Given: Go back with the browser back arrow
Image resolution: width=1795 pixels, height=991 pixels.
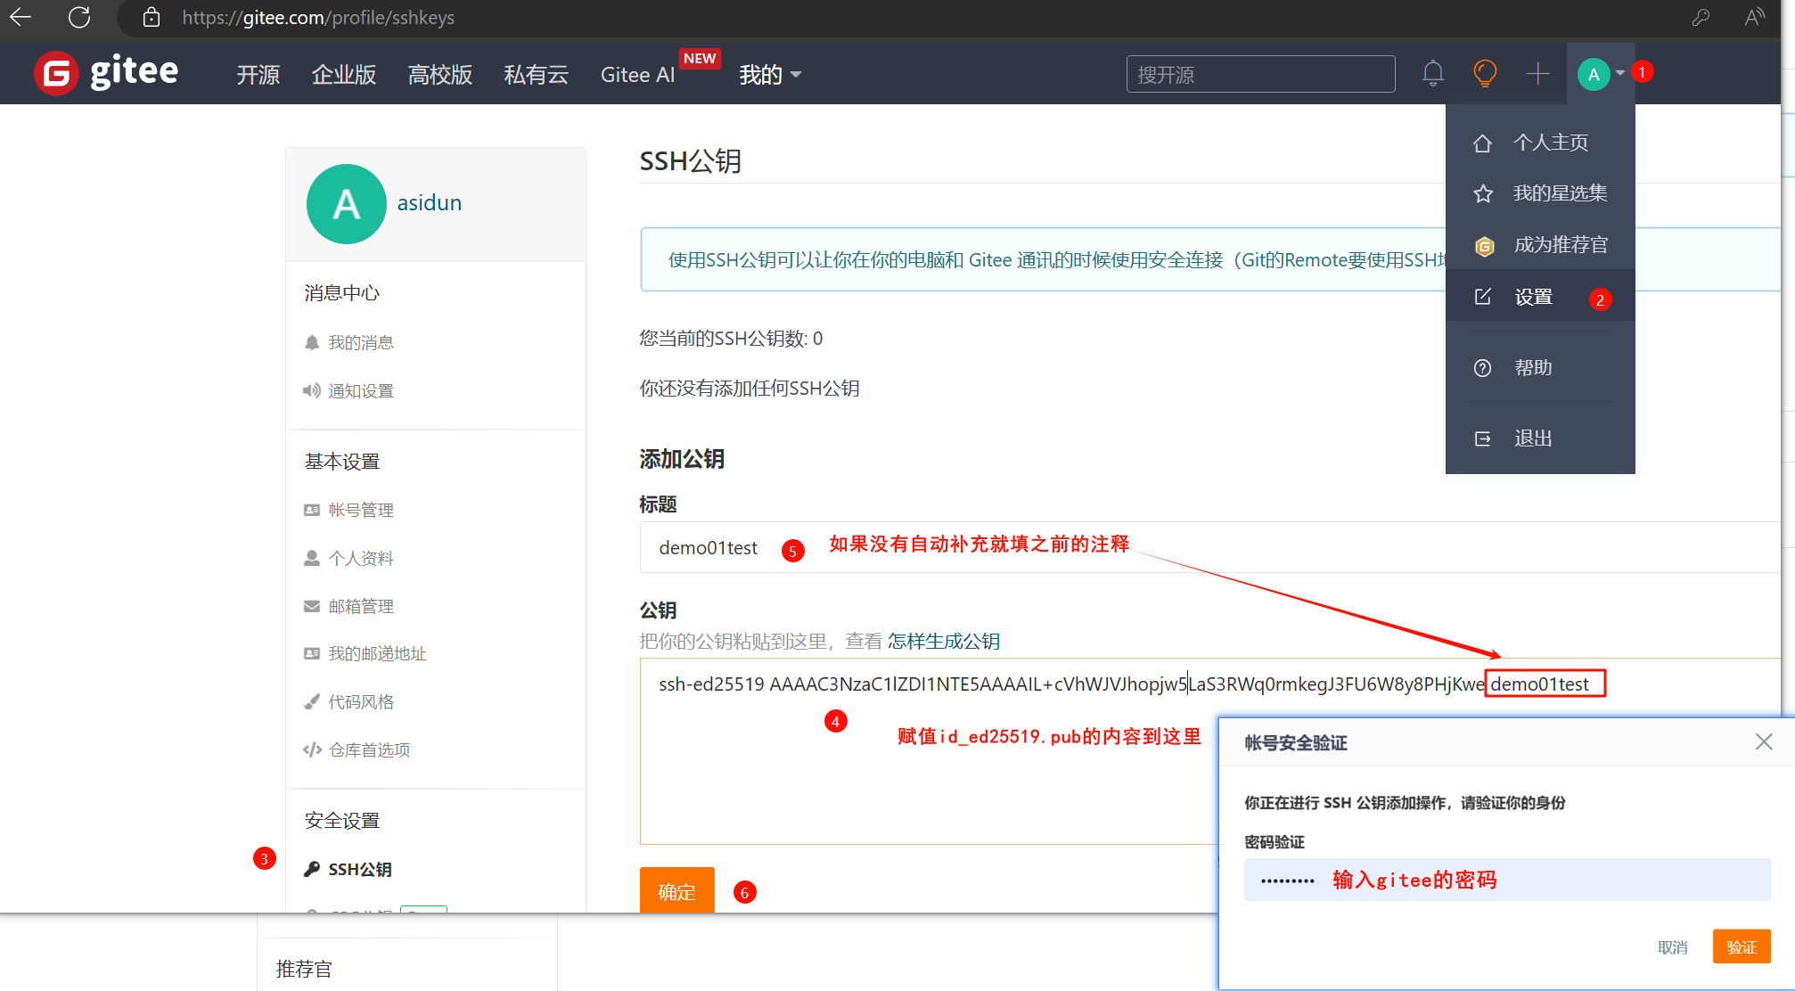Looking at the screenshot, I should tap(20, 17).
